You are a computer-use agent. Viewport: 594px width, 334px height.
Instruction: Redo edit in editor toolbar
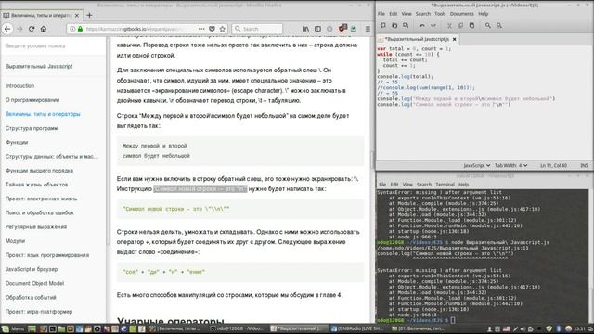pos(433,25)
